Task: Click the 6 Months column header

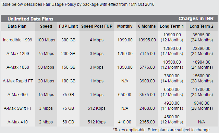Action: 147,26
